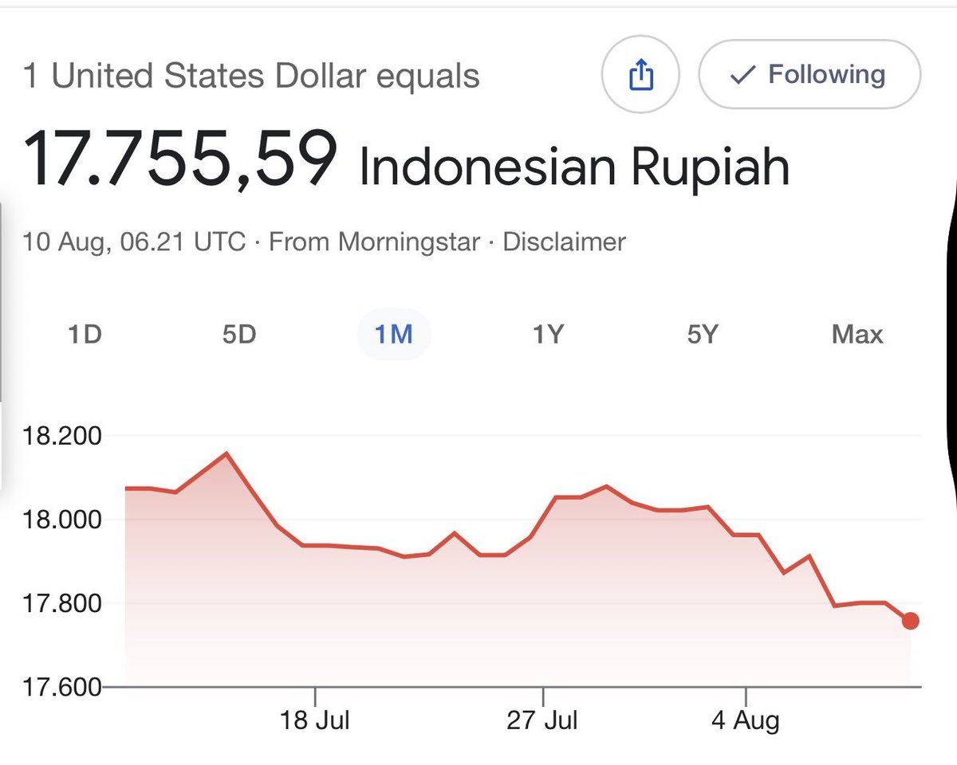Screen dimensions: 957x765
Task: Click the chart peak near 18.200
Action: [x=226, y=453]
